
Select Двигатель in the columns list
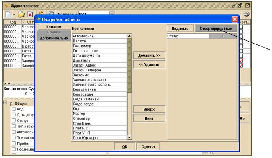coord(99,60)
